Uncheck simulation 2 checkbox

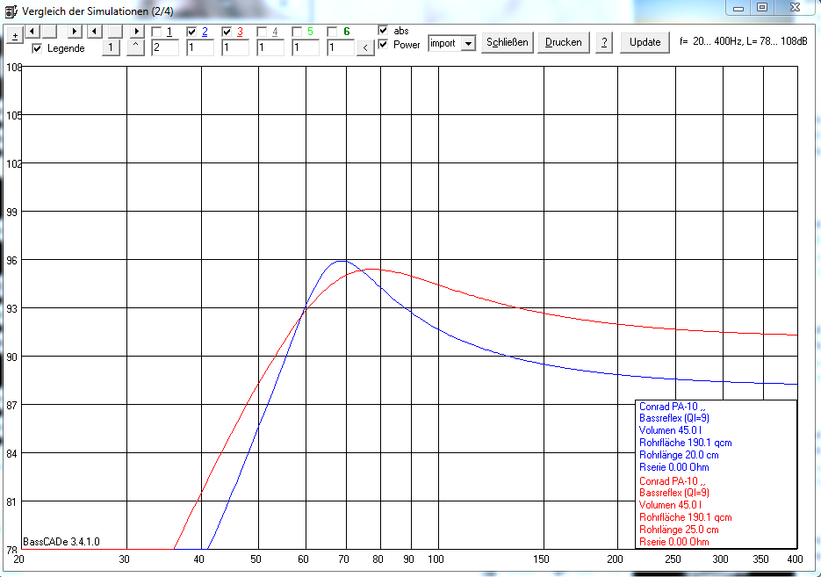pyautogui.click(x=191, y=32)
